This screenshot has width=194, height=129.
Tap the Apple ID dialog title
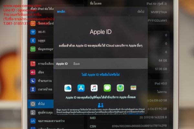[x=101, y=32]
